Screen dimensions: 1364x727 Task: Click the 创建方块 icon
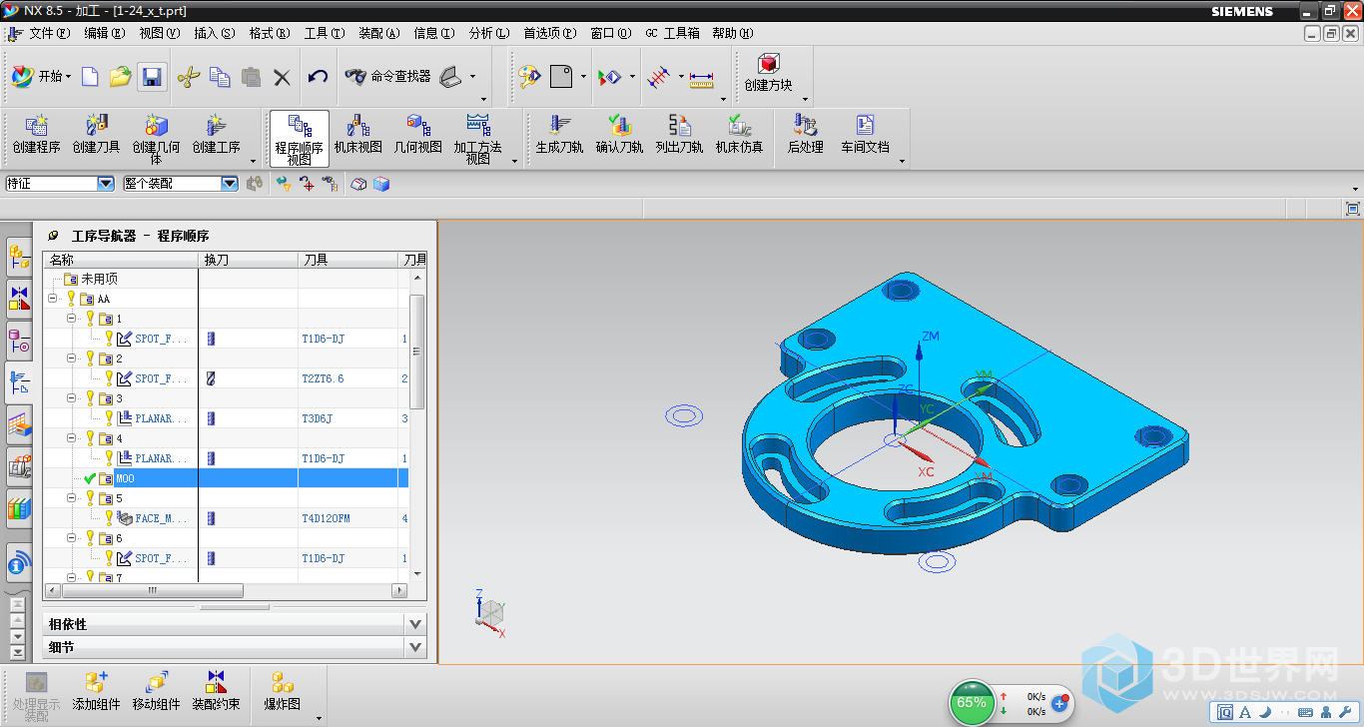pyautogui.click(x=768, y=73)
